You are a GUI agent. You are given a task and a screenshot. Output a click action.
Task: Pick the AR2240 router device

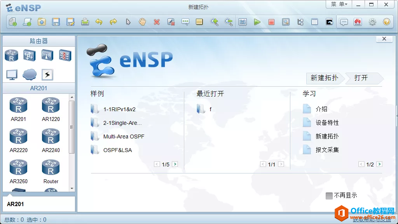51,141
